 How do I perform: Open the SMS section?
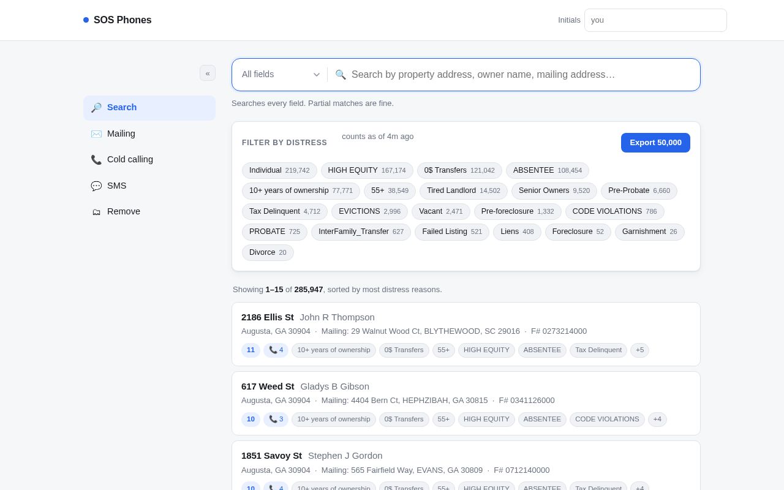[x=149, y=186]
